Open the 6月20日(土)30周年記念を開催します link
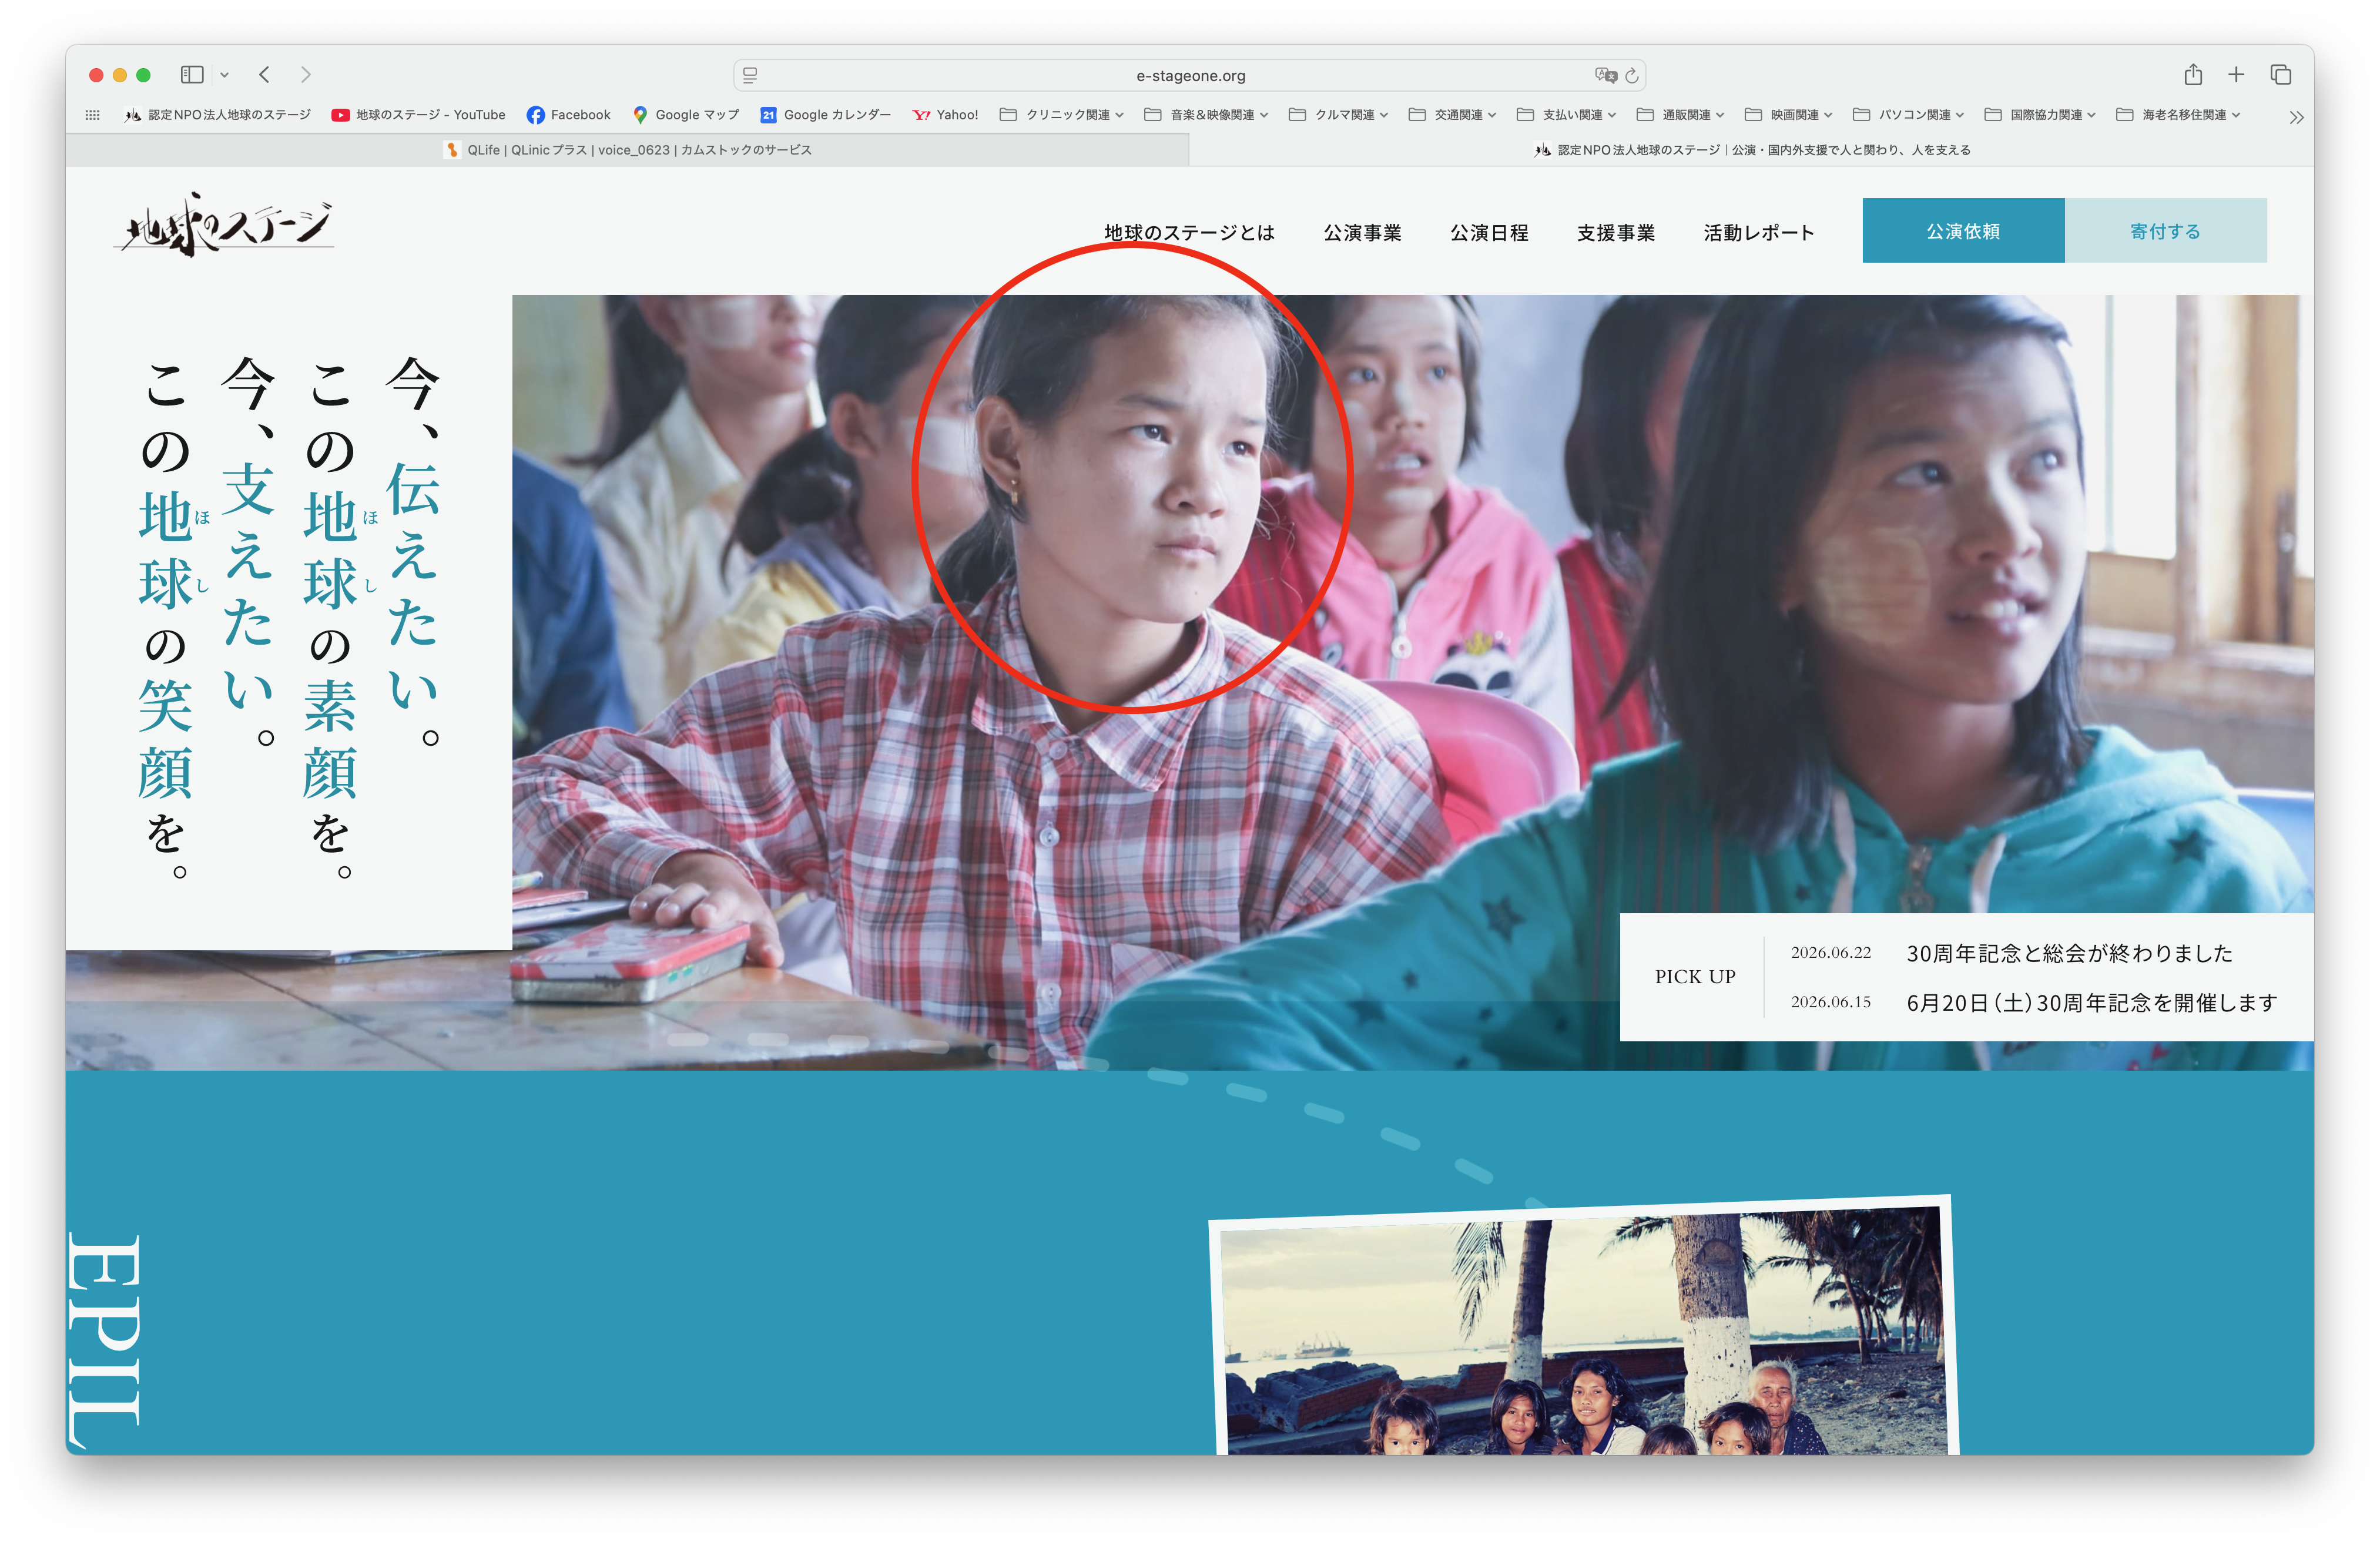The image size is (2380, 1542). tap(2092, 1003)
